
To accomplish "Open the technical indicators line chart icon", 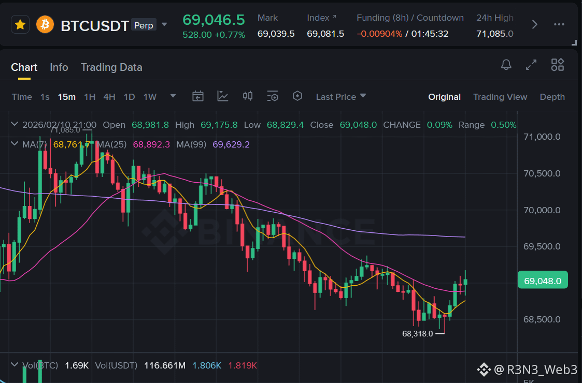I will coord(223,96).
